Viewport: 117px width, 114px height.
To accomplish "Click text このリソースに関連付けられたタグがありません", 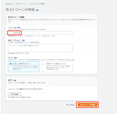I will [26, 89].
